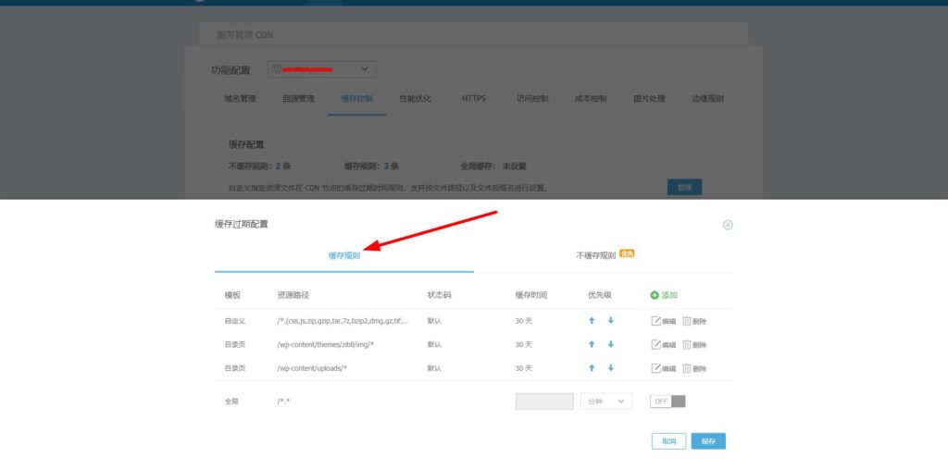Open the 性能优化 tab
This screenshot has width=948, height=469.
click(416, 98)
